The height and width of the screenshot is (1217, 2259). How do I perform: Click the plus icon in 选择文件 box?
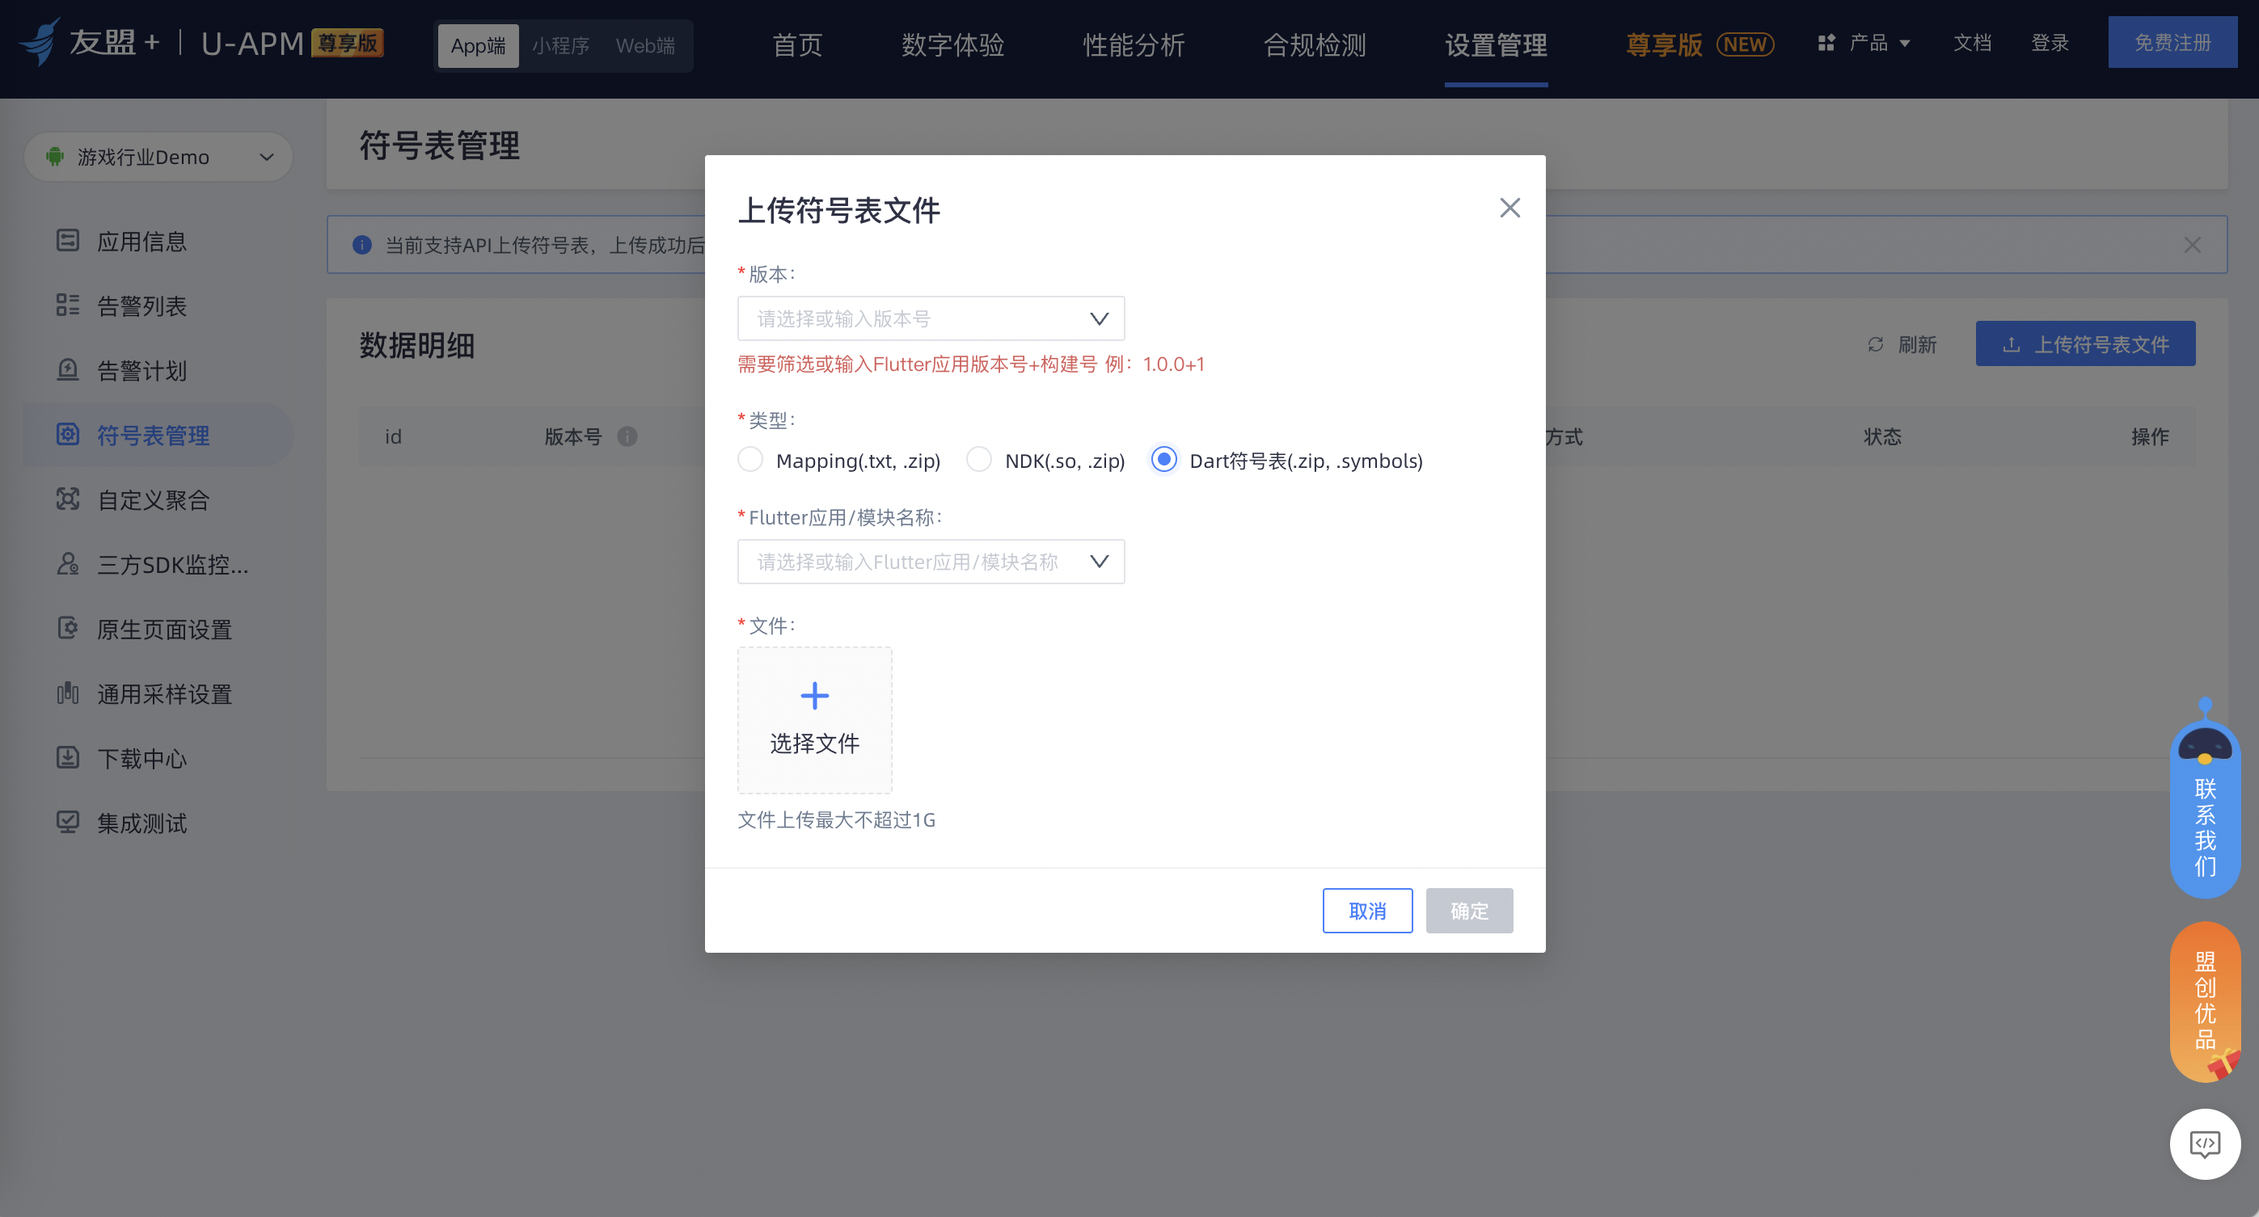click(x=815, y=695)
